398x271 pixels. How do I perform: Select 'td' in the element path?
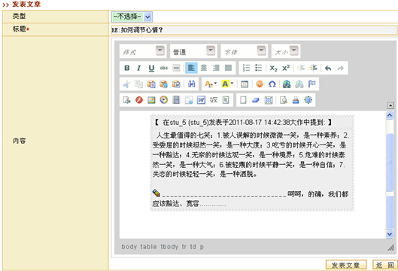[x=193, y=247]
